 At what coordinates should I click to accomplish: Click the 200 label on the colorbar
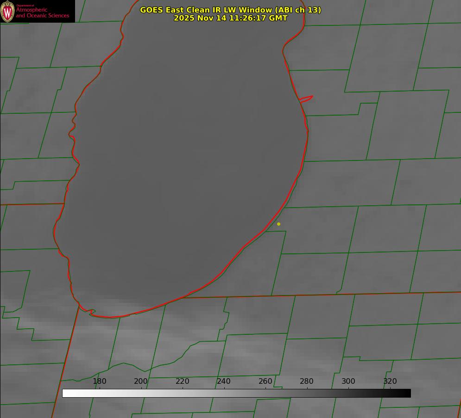coord(141,381)
